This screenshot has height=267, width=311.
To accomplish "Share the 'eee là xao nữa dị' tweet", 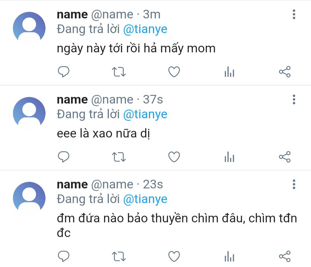I will 285,157.
